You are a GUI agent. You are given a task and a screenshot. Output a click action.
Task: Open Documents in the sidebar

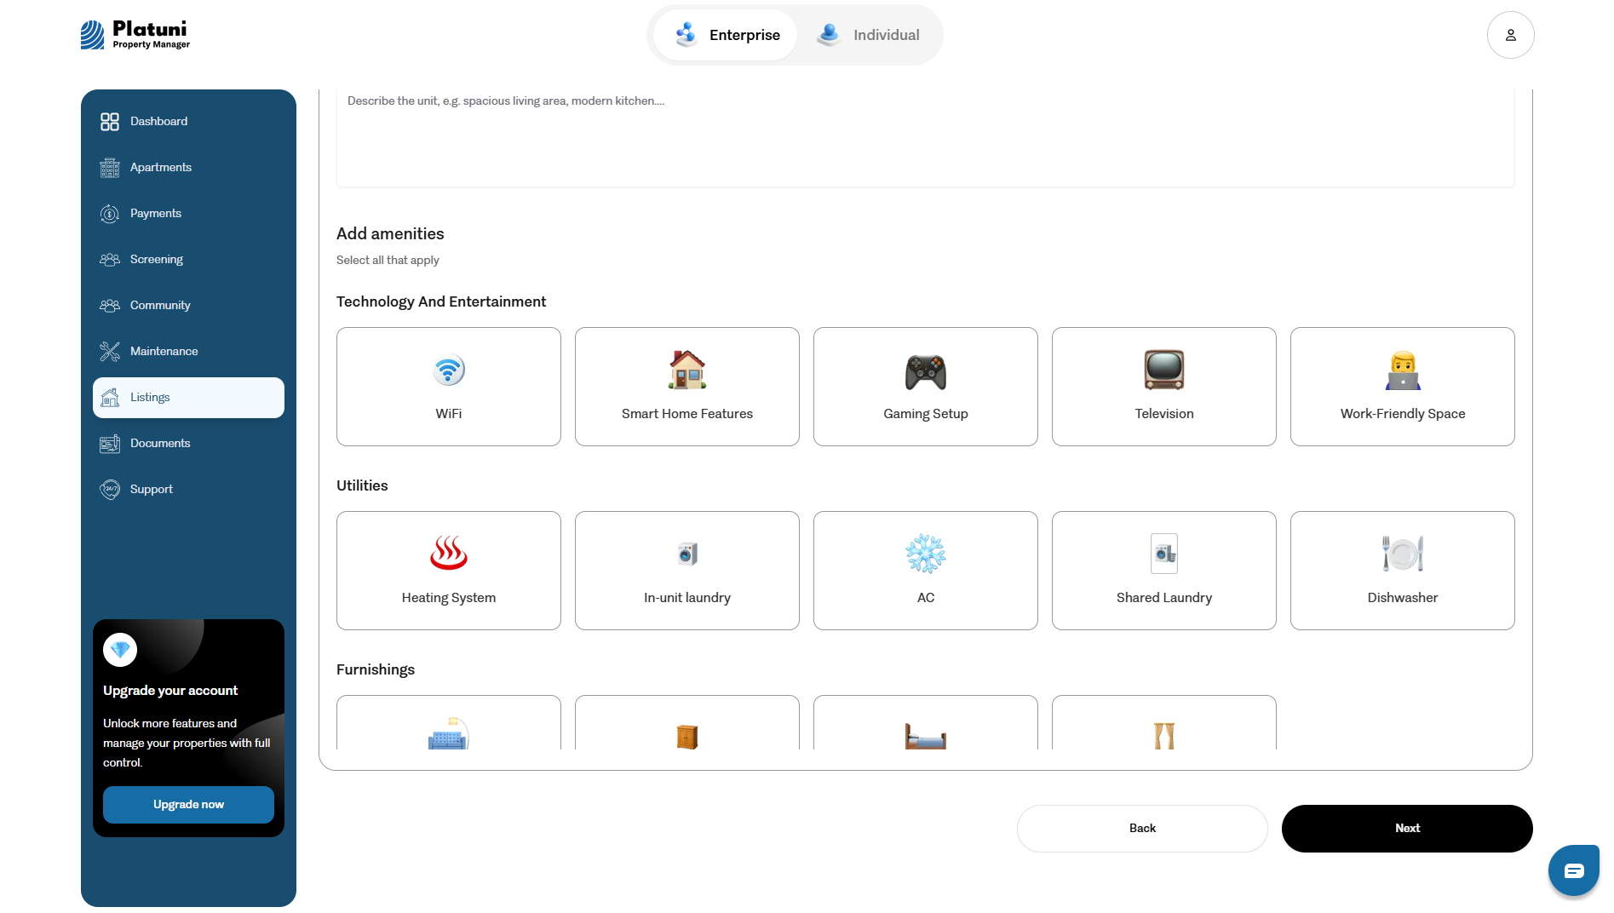click(188, 444)
